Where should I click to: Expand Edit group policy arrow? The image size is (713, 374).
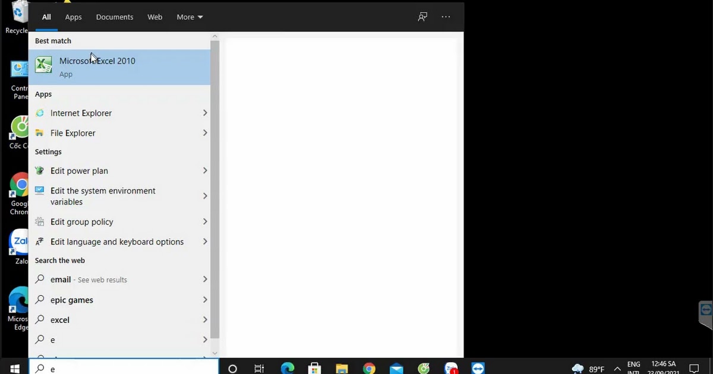(204, 221)
